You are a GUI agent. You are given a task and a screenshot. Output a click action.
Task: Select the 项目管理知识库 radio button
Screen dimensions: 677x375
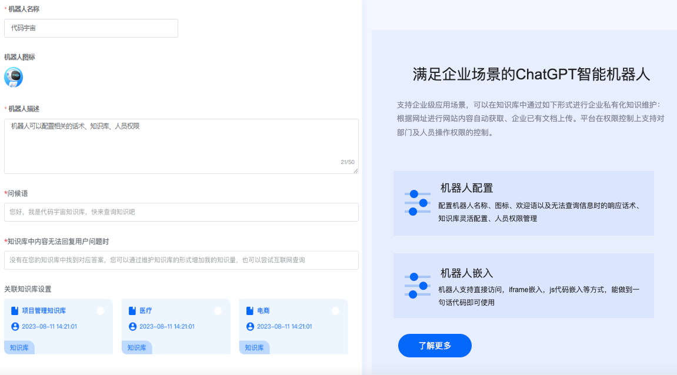point(100,311)
